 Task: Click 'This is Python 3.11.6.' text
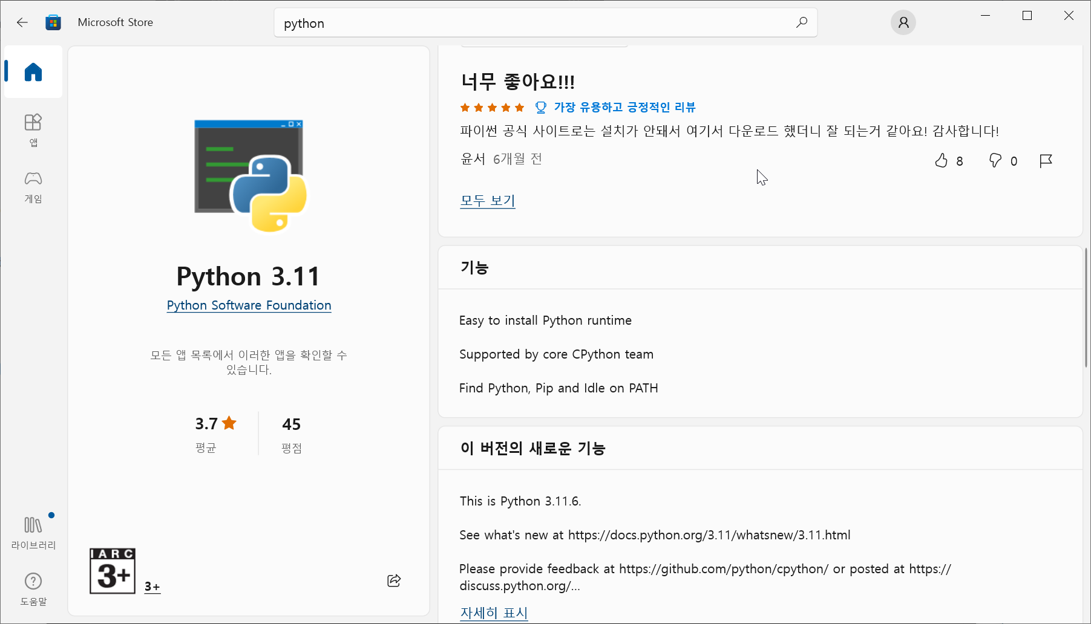click(x=520, y=501)
